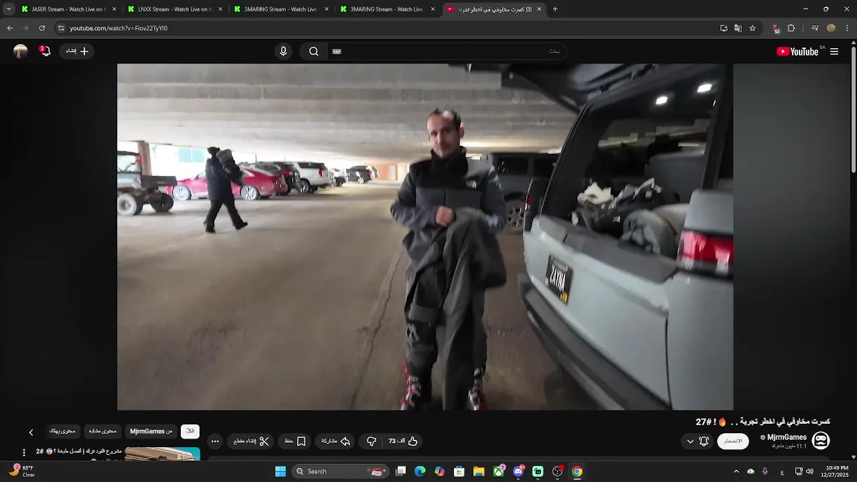Show previous filter chips with arrow
The height and width of the screenshot is (482, 857).
(x=31, y=432)
